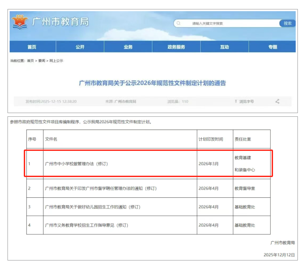Click the Guangzhou Education Bureau logo emblem

pos(19,21)
